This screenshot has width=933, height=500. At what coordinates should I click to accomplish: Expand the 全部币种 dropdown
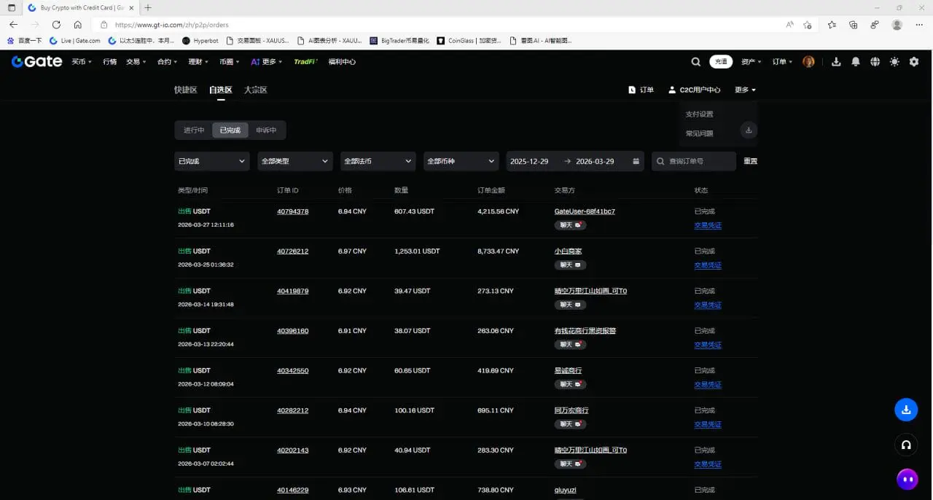click(461, 161)
